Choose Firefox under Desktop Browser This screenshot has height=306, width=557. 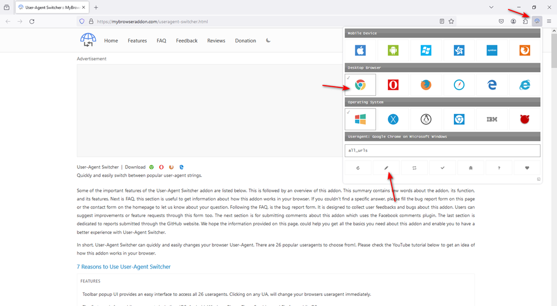[426, 84]
